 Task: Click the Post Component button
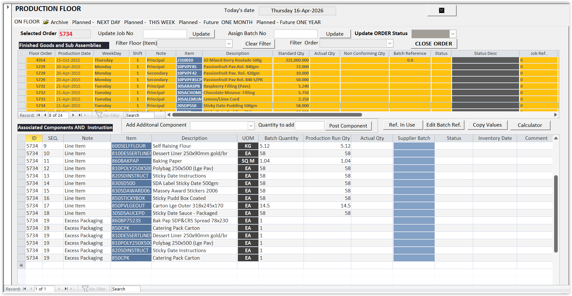tap(348, 126)
